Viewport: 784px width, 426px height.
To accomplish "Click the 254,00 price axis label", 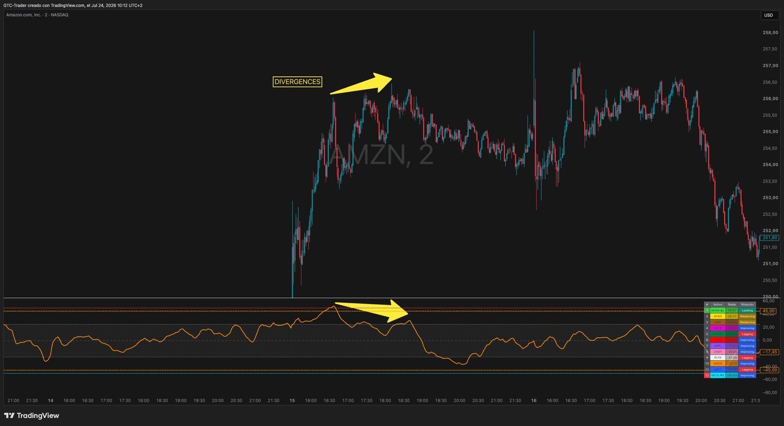I will coord(770,165).
